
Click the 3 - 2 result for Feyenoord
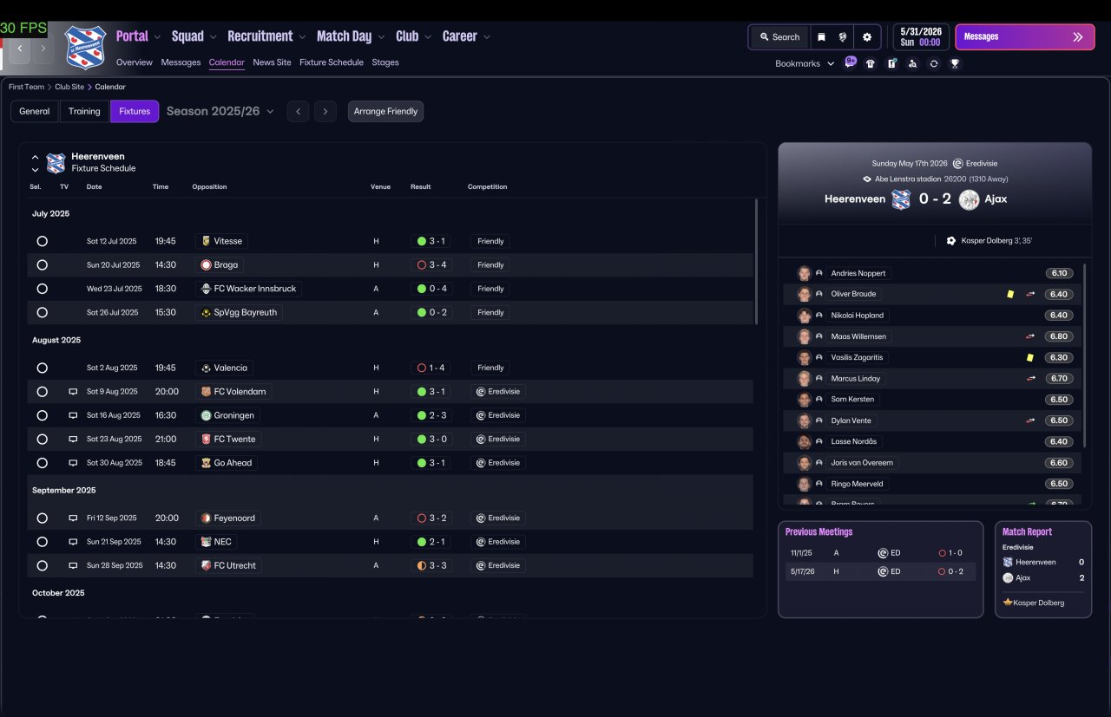[431, 518]
